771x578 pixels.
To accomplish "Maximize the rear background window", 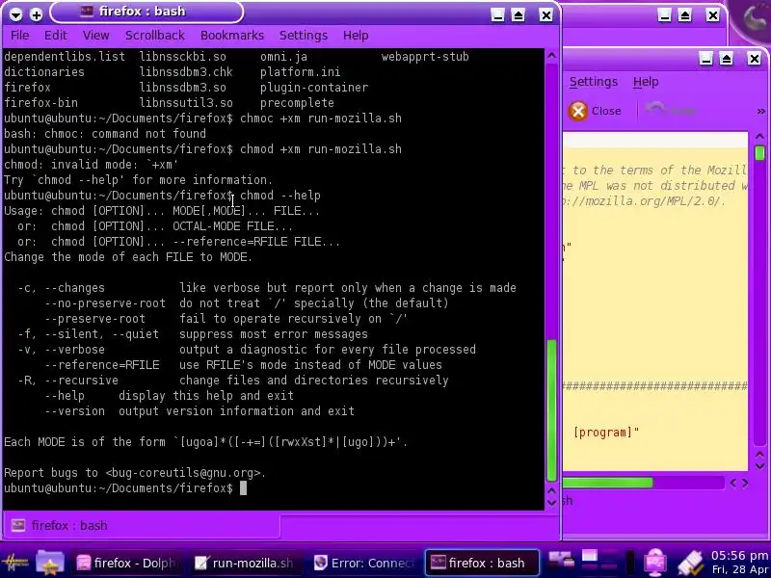I will [x=685, y=15].
